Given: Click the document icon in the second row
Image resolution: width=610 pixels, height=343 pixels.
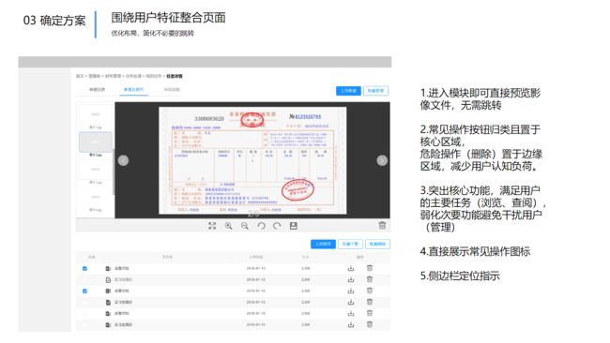Looking at the screenshot, I should [x=108, y=279].
